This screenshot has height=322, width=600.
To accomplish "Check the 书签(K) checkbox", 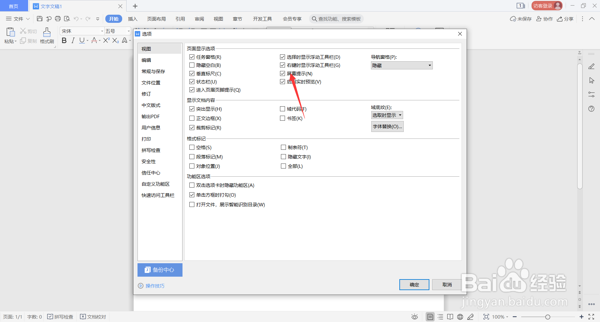I will click(x=283, y=118).
